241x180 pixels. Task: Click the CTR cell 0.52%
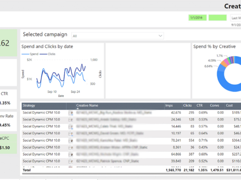pos(203,161)
